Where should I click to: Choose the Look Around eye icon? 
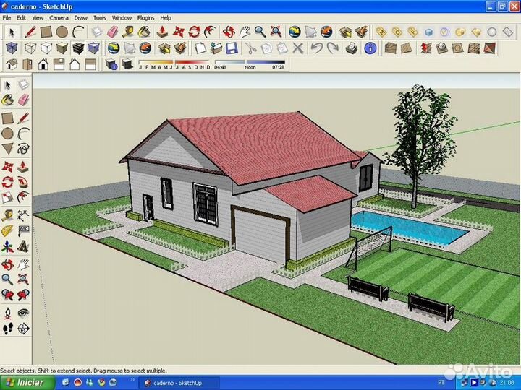coord(23,312)
